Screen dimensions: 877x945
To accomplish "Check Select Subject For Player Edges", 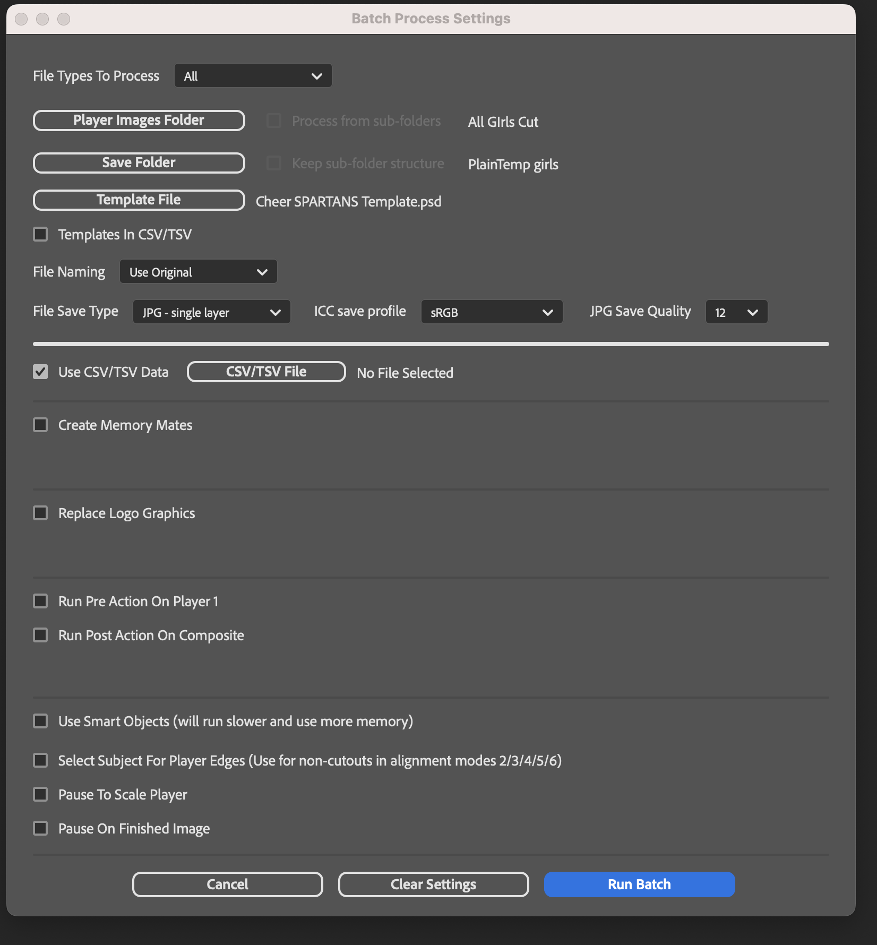I will [40, 760].
